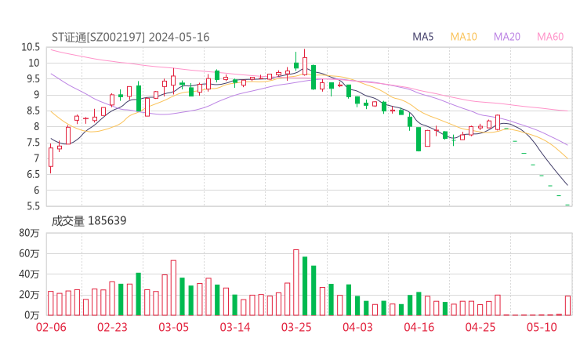Select the 05-10 date axis label
The height and width of the screenshot is (345, 580).
pyautogui.click(x=542, y=327)
